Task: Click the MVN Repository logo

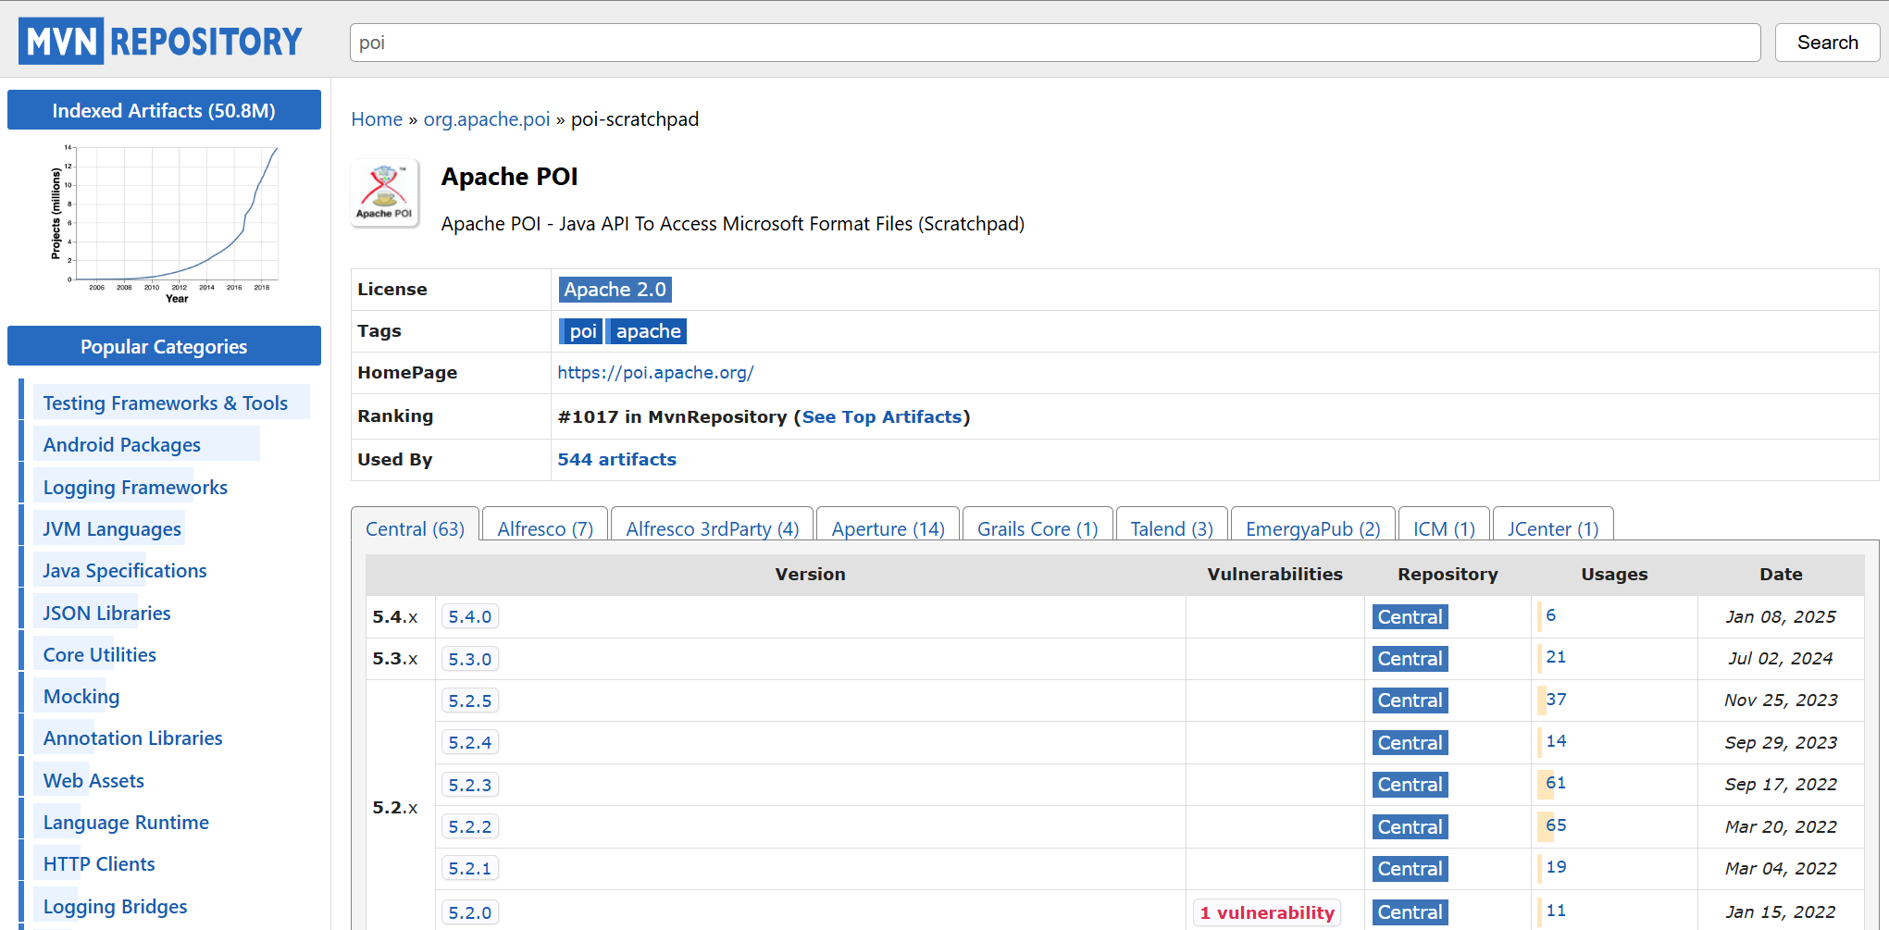Action: coord(160,41)
